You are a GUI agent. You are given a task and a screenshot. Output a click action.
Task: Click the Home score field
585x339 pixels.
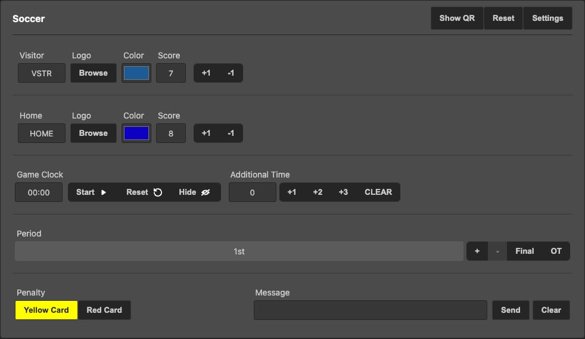tap(171, 133)
